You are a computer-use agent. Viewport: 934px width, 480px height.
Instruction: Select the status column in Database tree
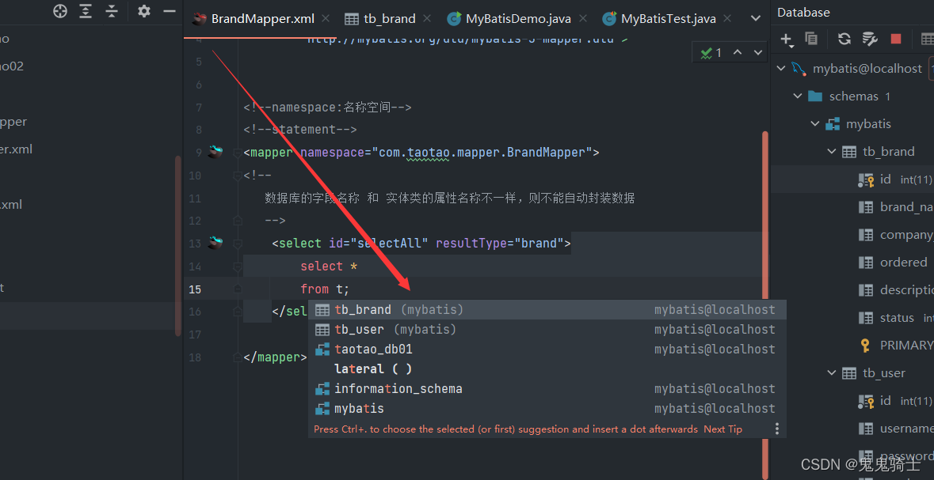point(897,318)
